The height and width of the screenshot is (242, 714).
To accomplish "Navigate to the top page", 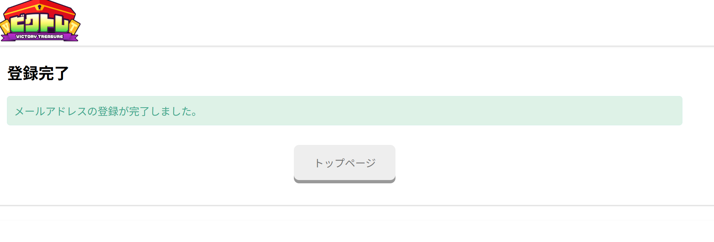I will point(345,162).
